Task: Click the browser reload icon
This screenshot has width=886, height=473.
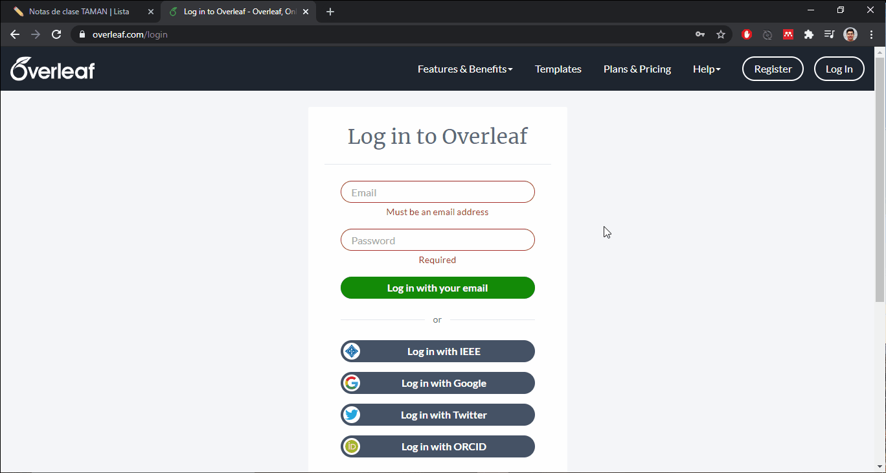Action: pos(56,34)
